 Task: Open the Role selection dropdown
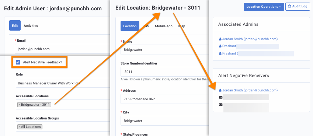point(63,83)
